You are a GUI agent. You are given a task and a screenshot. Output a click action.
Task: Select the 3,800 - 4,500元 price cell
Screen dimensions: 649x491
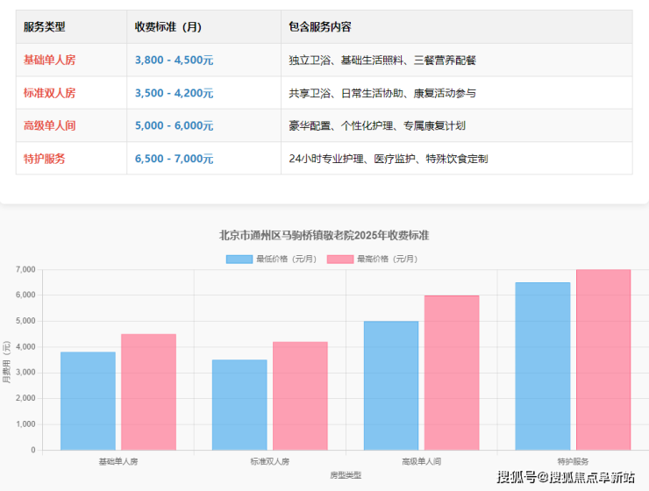tap(174, 60)
